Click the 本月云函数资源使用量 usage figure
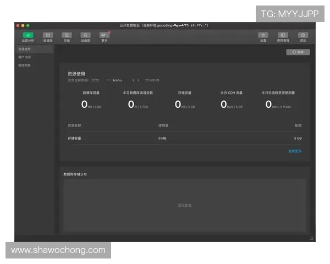 coord(278,104)
